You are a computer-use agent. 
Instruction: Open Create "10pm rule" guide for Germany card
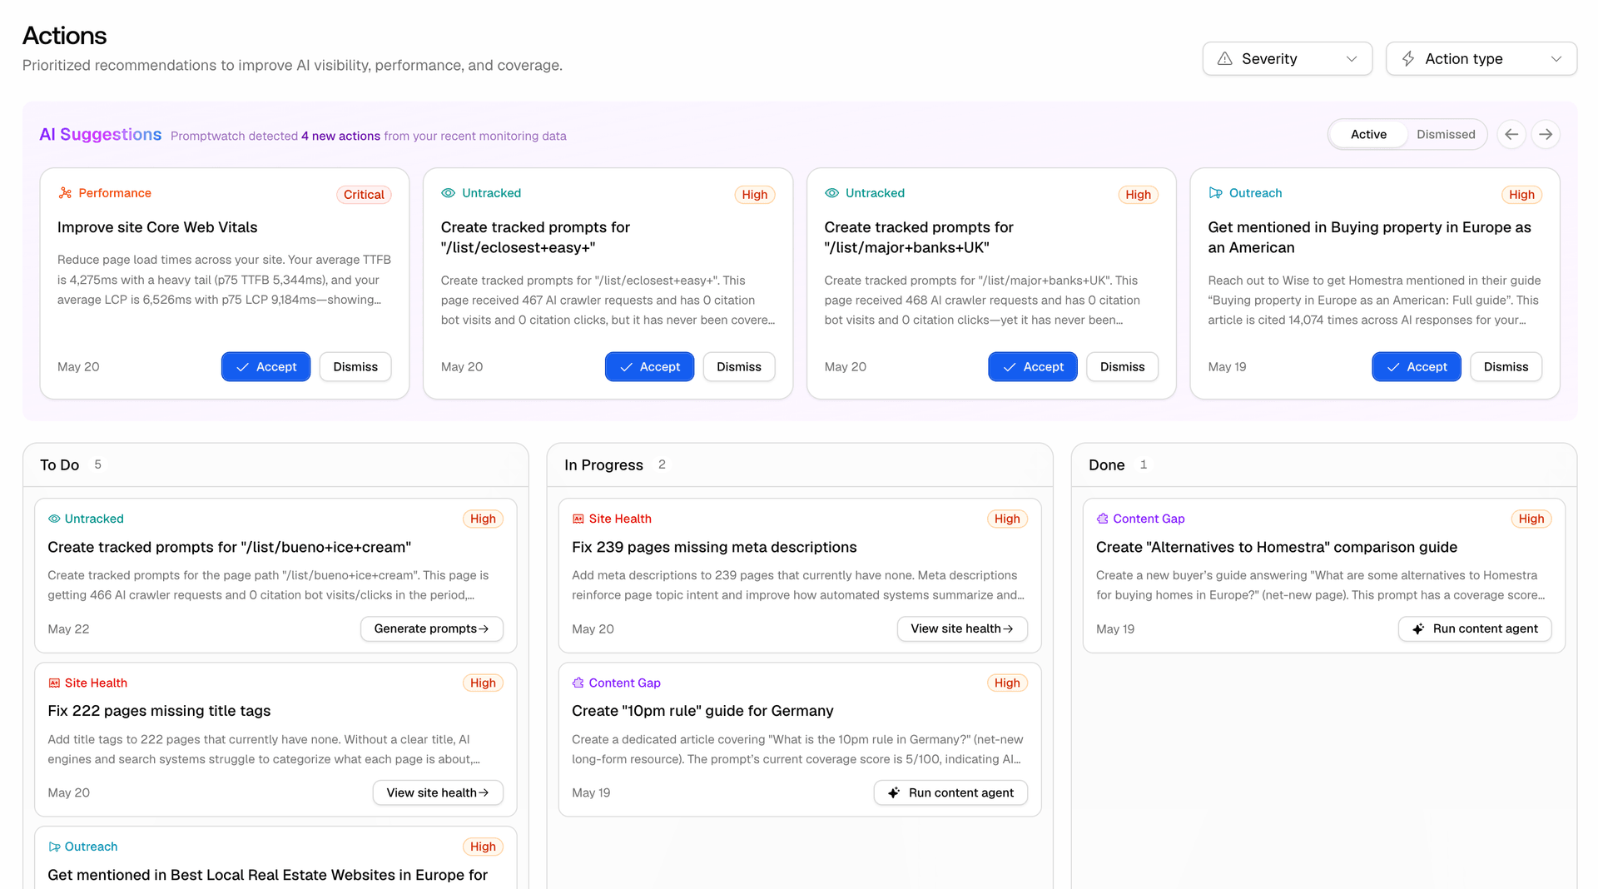[x=800, y=739]
